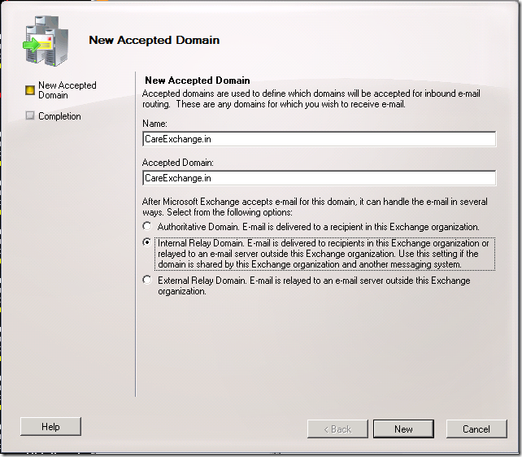Open Help for this wizard

point(50,427)
